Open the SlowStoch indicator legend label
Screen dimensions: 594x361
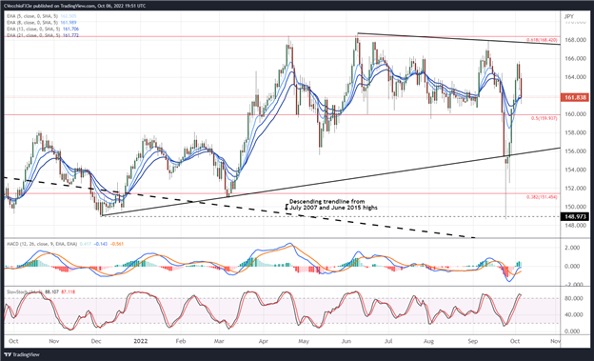22,291
